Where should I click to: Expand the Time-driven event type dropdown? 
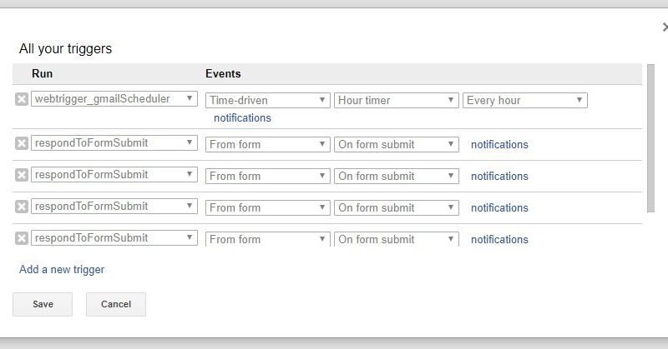267,101
